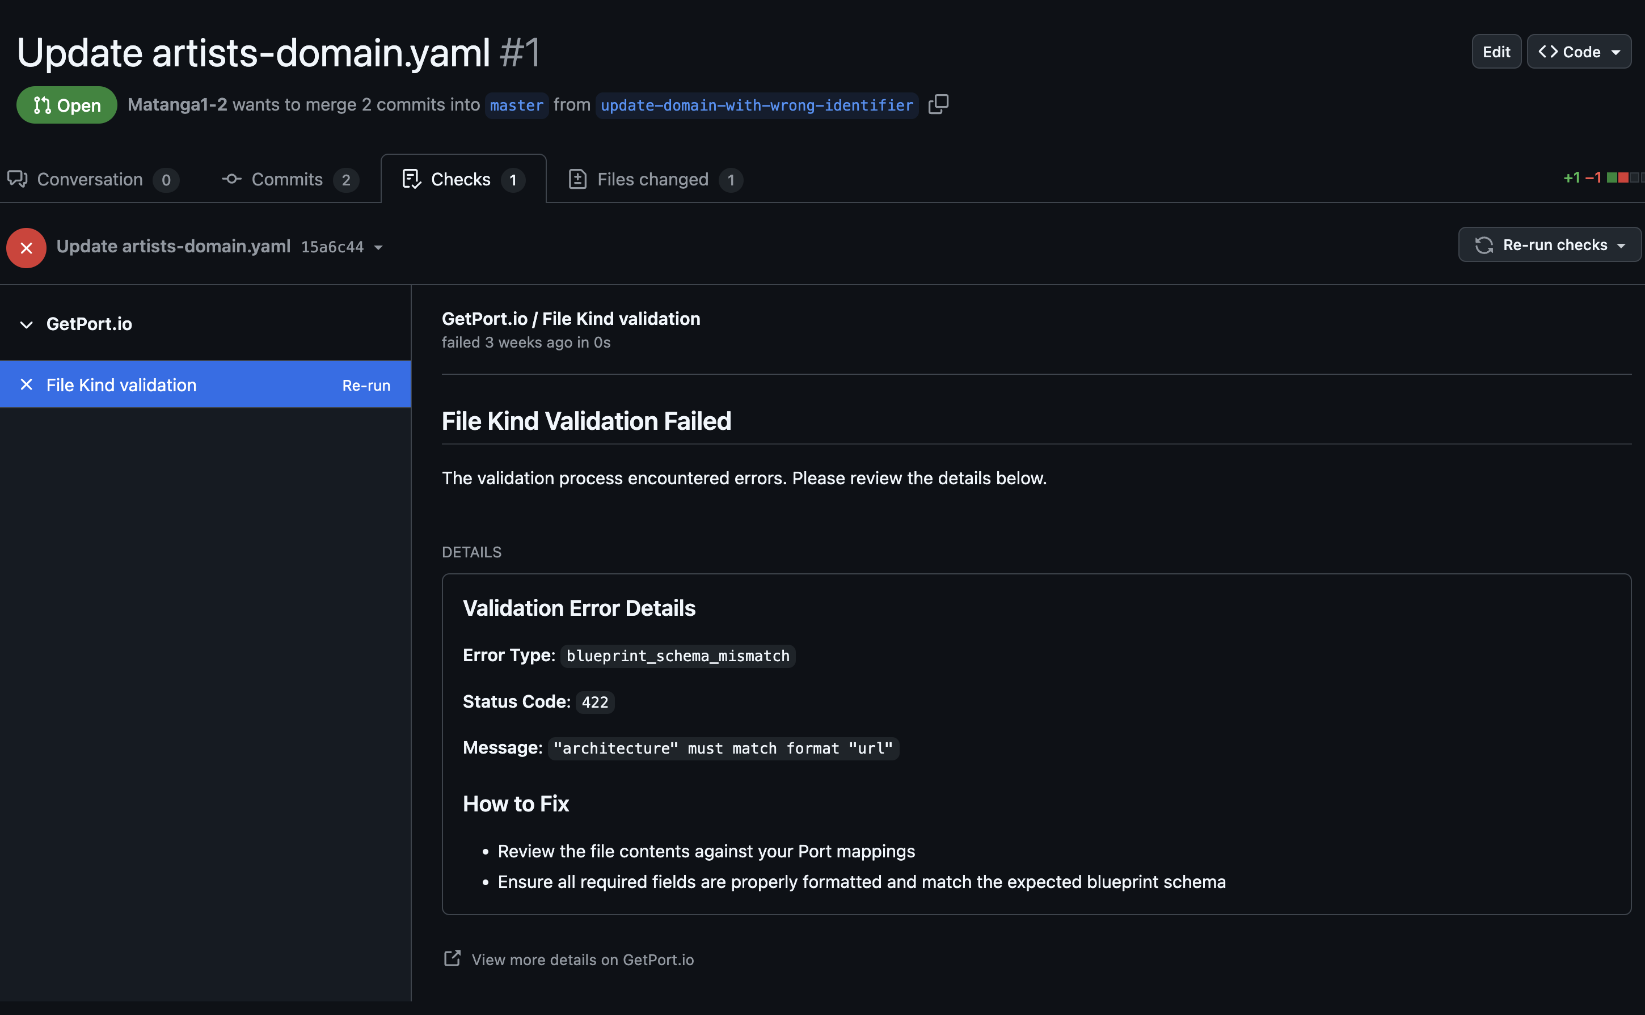1645x1015 pixels.
Task: Switch to the Conversation tab
Action: click(90, 179)
